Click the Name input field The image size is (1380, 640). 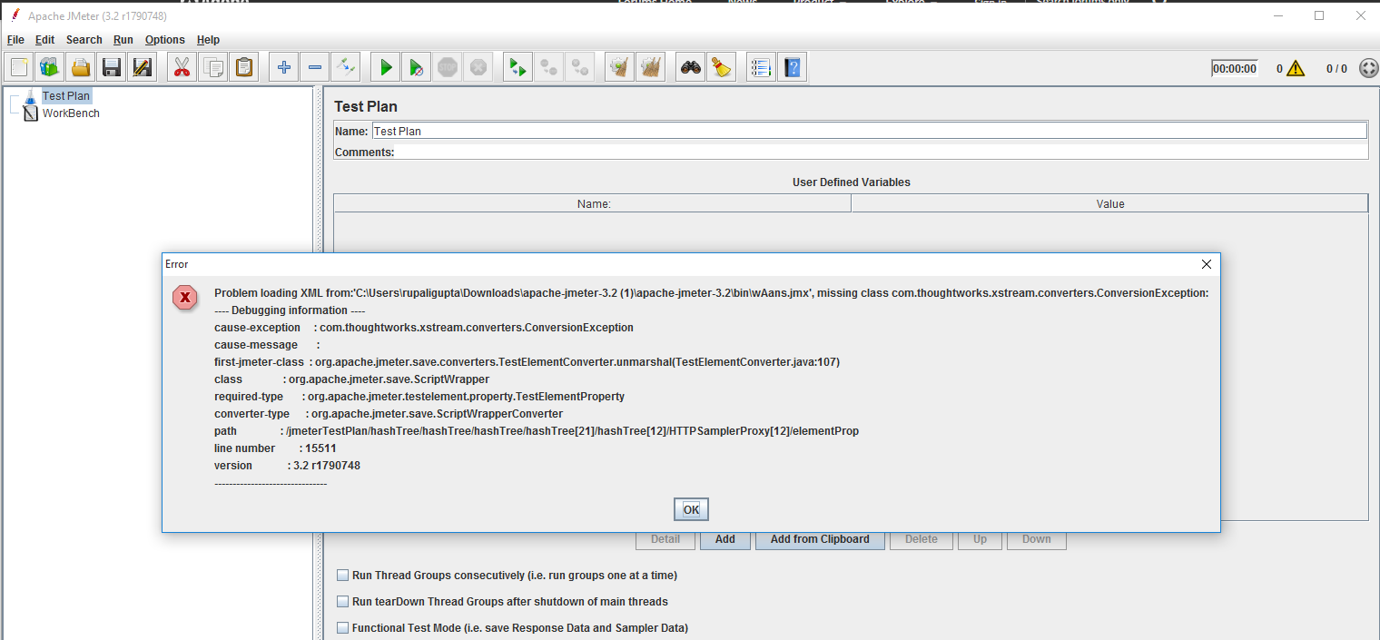(x=869, y=131)
